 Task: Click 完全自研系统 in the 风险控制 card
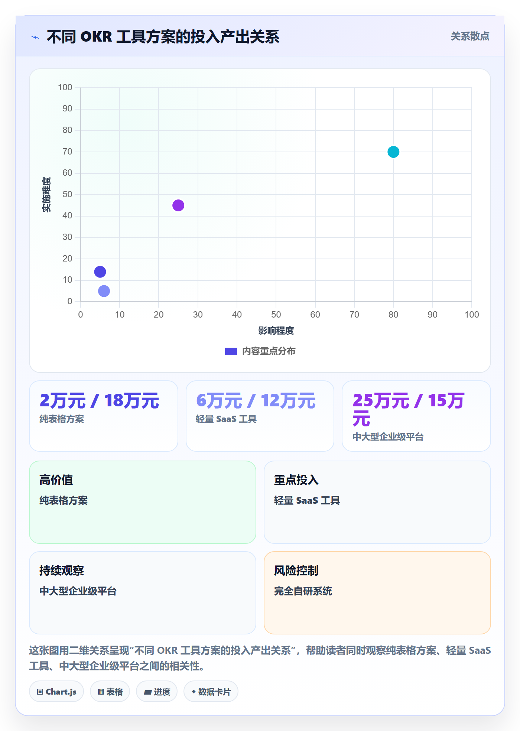(303, 591)
